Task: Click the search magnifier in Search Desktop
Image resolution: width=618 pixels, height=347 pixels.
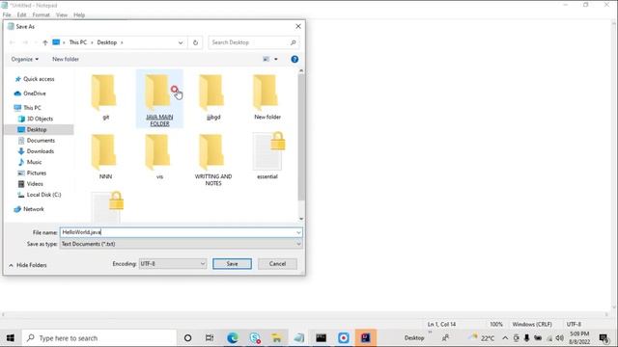Action: tap(293, 42)
